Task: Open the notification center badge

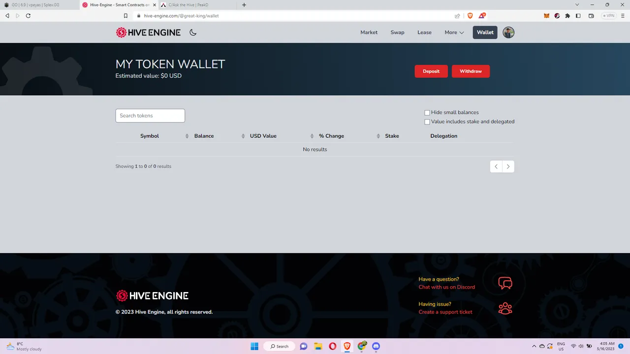Action: click(621, 346)
